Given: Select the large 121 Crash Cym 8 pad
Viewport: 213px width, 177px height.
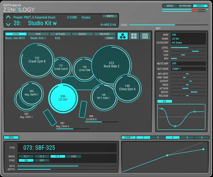Looking at the screenshot, I should [x=37, y=61].
